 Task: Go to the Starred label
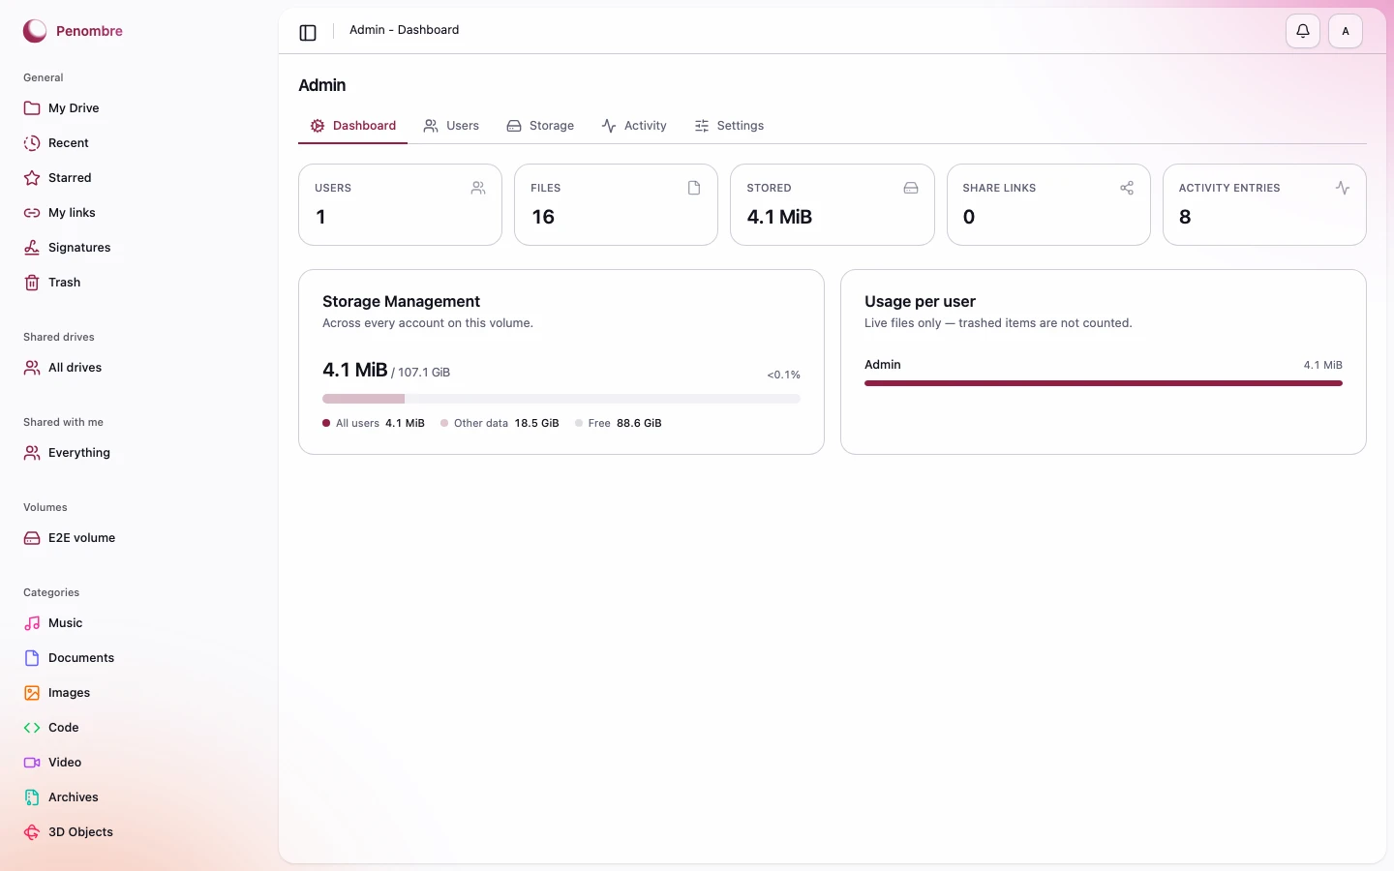click(70, 178)
